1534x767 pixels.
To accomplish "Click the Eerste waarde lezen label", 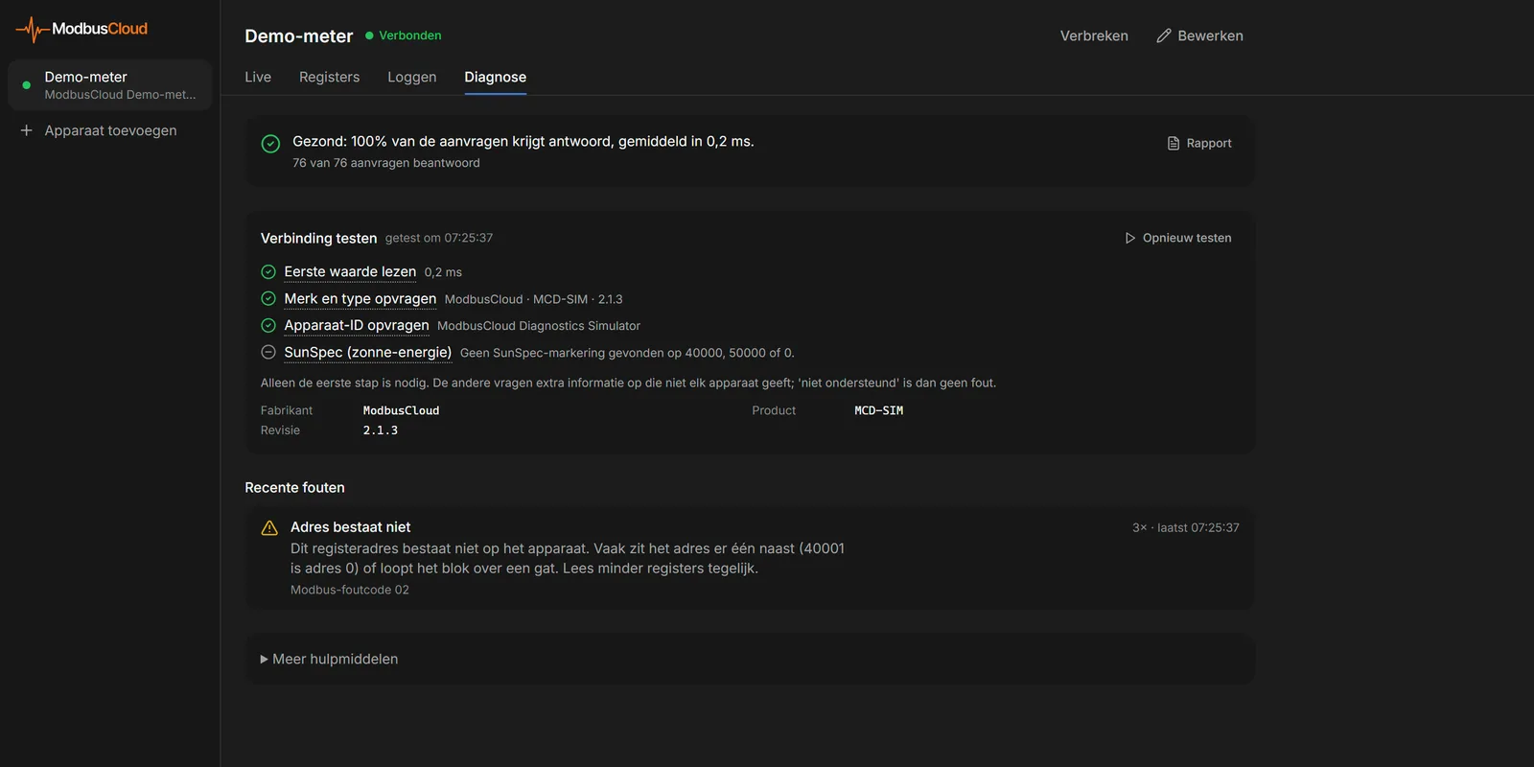I will 350,272.
